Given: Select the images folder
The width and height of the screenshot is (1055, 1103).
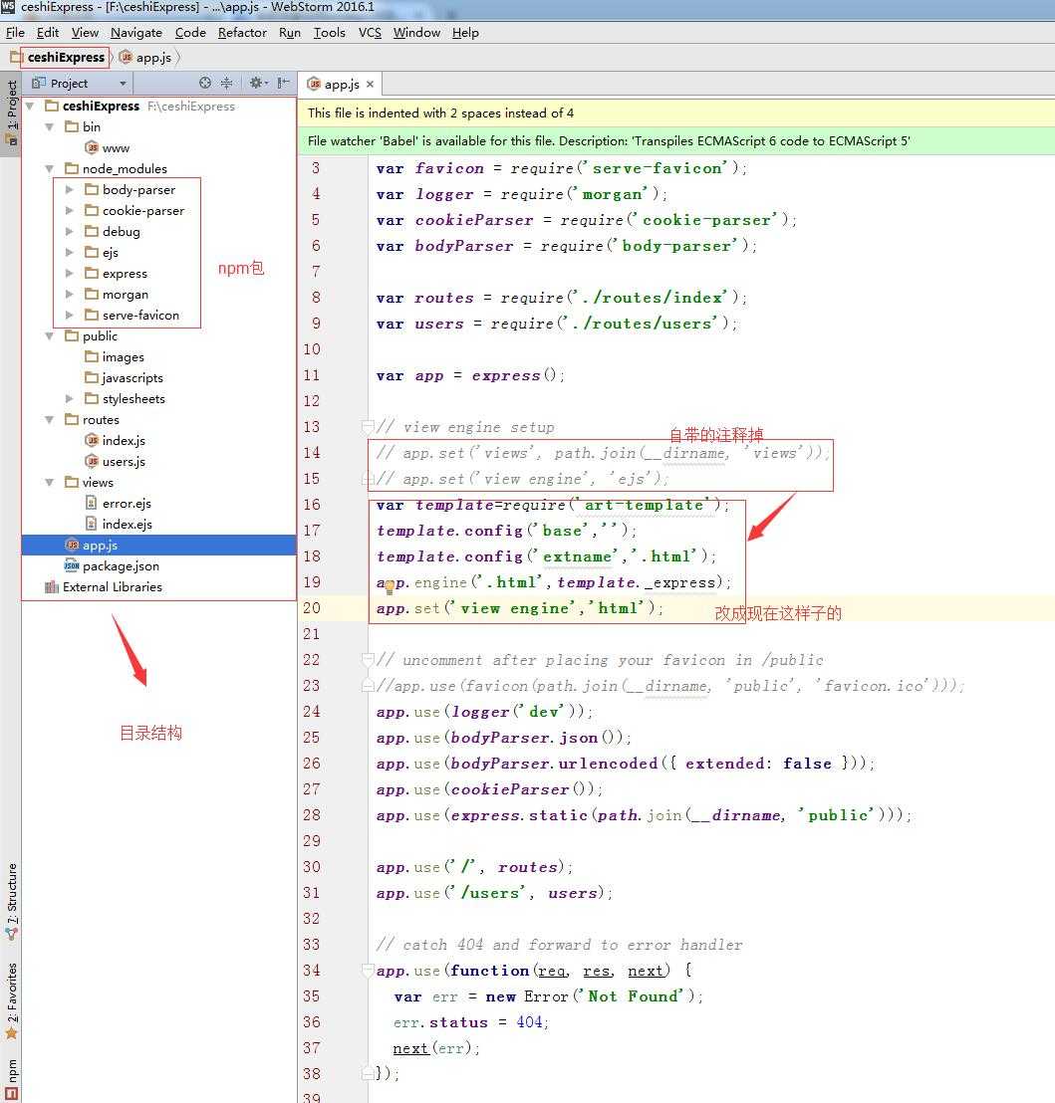Looking at the screenshot, I should click(115, 357).
